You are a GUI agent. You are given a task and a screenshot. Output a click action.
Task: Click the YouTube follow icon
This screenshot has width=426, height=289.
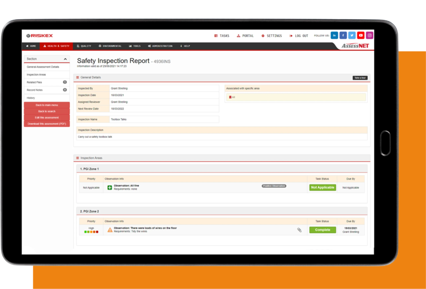coord(361,35)
